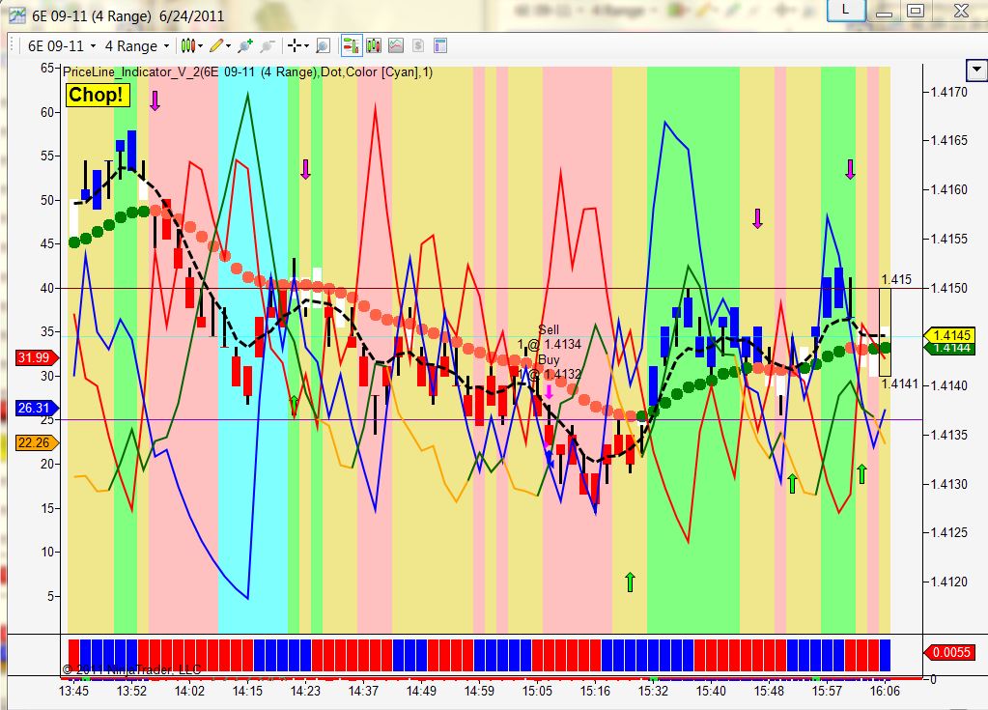Viewport: 988px width, 710px height.
Task: Click the zoom out magnifier icon
Action: tap(268, 45)
